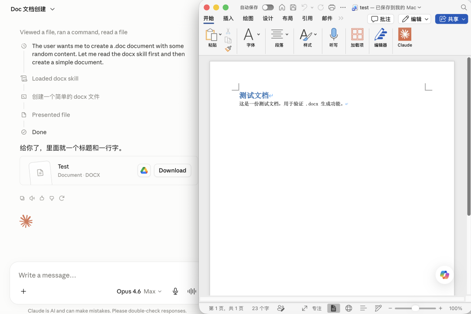
Task: Toggle the 自动保存 AutoSave switch
Action: tap(268, 7)
